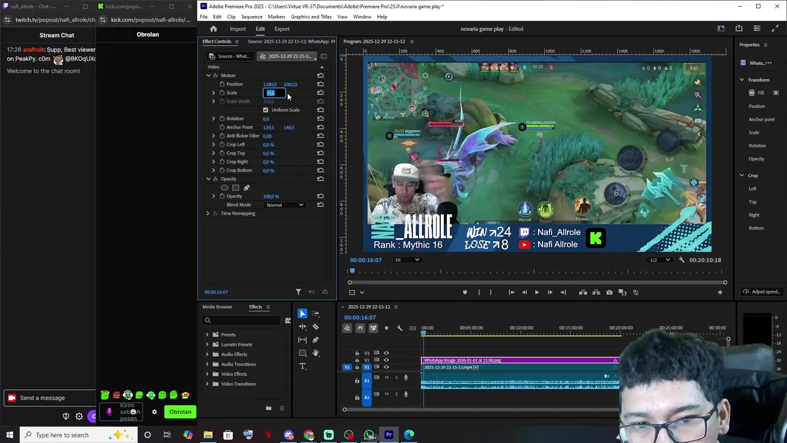Open the Button Editor plus icon

click(720, 292)
